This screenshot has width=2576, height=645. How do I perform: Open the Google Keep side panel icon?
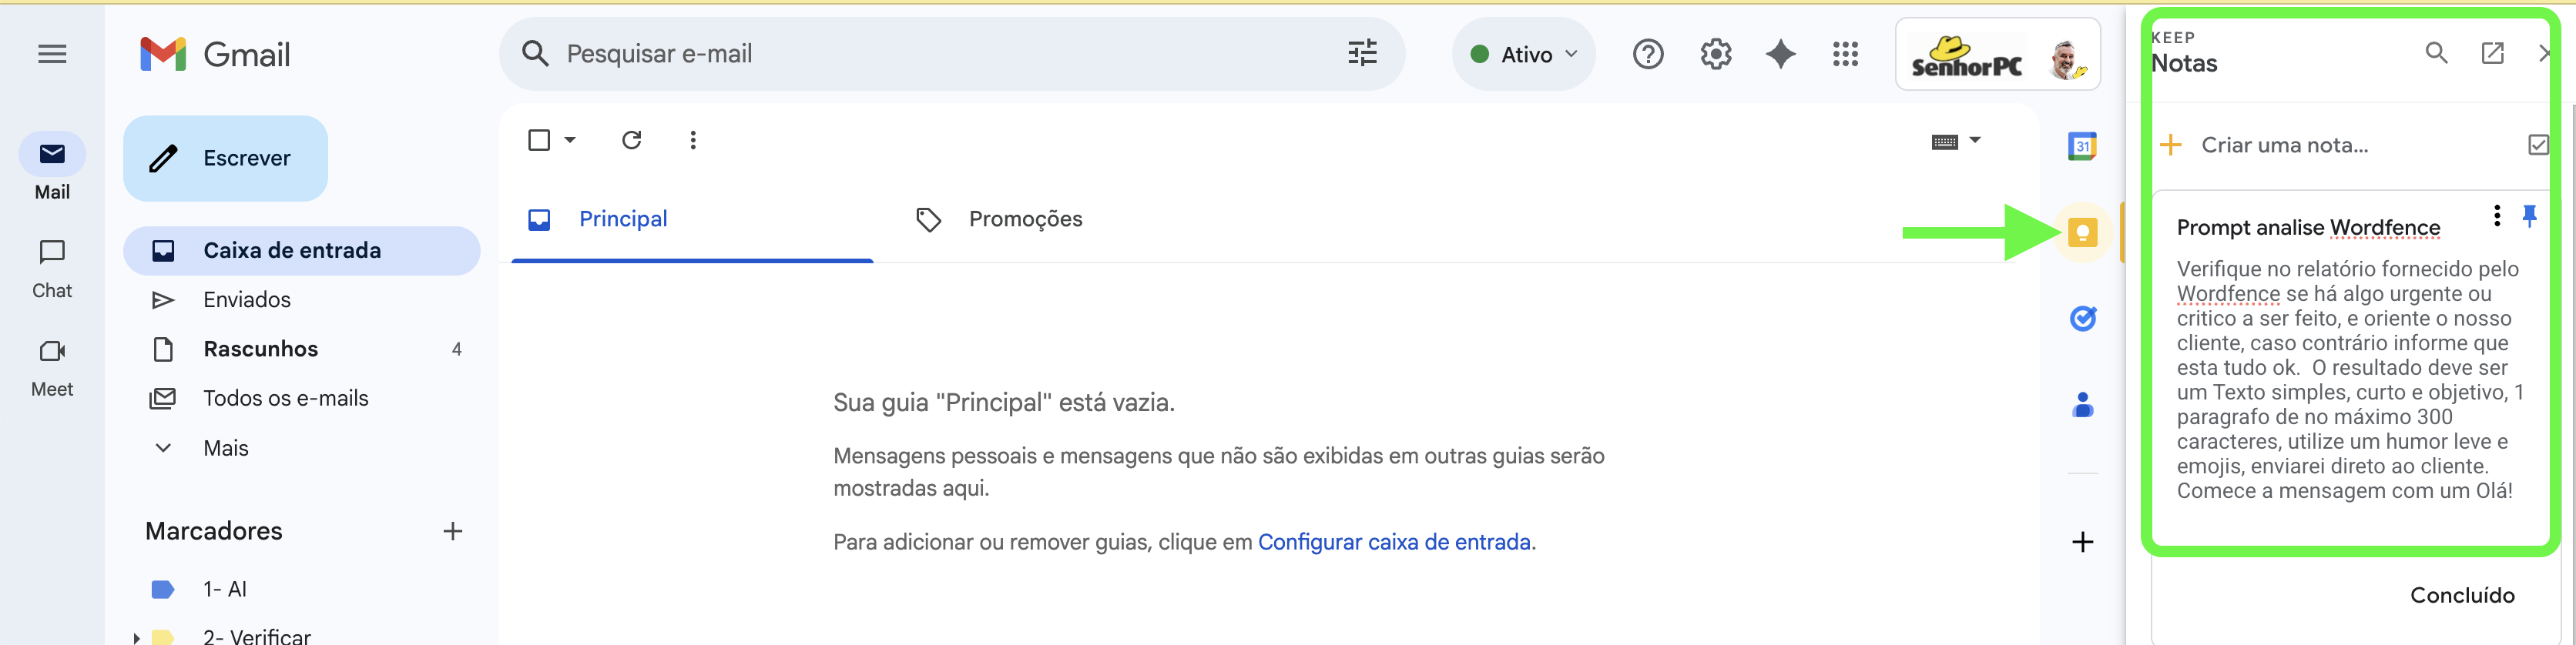coord(2082,232)
